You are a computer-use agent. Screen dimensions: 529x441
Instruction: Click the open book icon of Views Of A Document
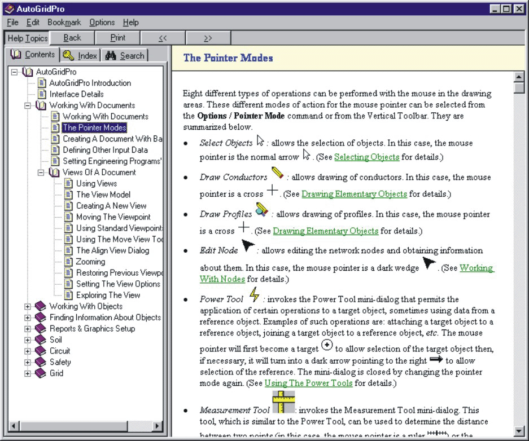click(54, 172)
